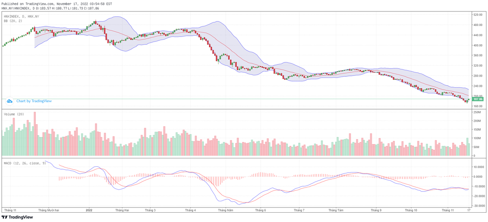Click the 250M volume scale label
Viewport: 488px width, 222px height.
(x=477, y=121)
